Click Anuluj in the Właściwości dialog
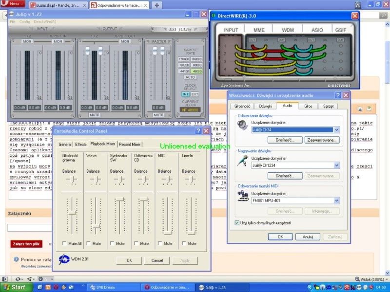Screen dimensions: 390x292 [x=308, y=237]
